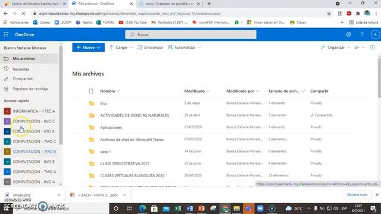This screenshot has width=381, height=214.
Task: Click Mostrar todo in downloads bar
Action: click(x=357, y=194)
